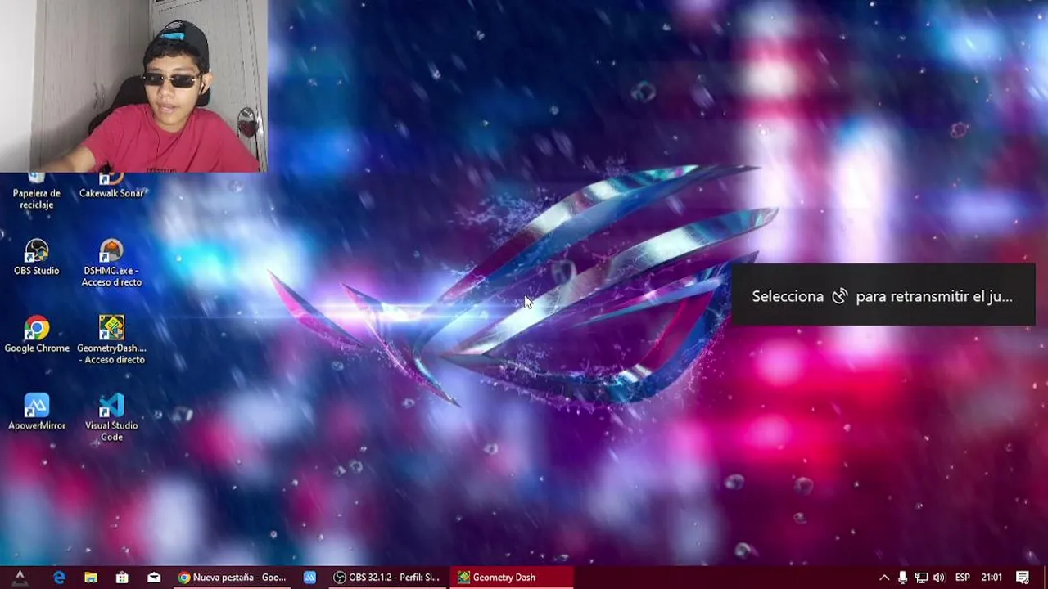The height and width of the screenshot is (589, 1048).
Task: Switch to the OBS 32.1.2 taskbar window
Action: click(x=386, y=578)
